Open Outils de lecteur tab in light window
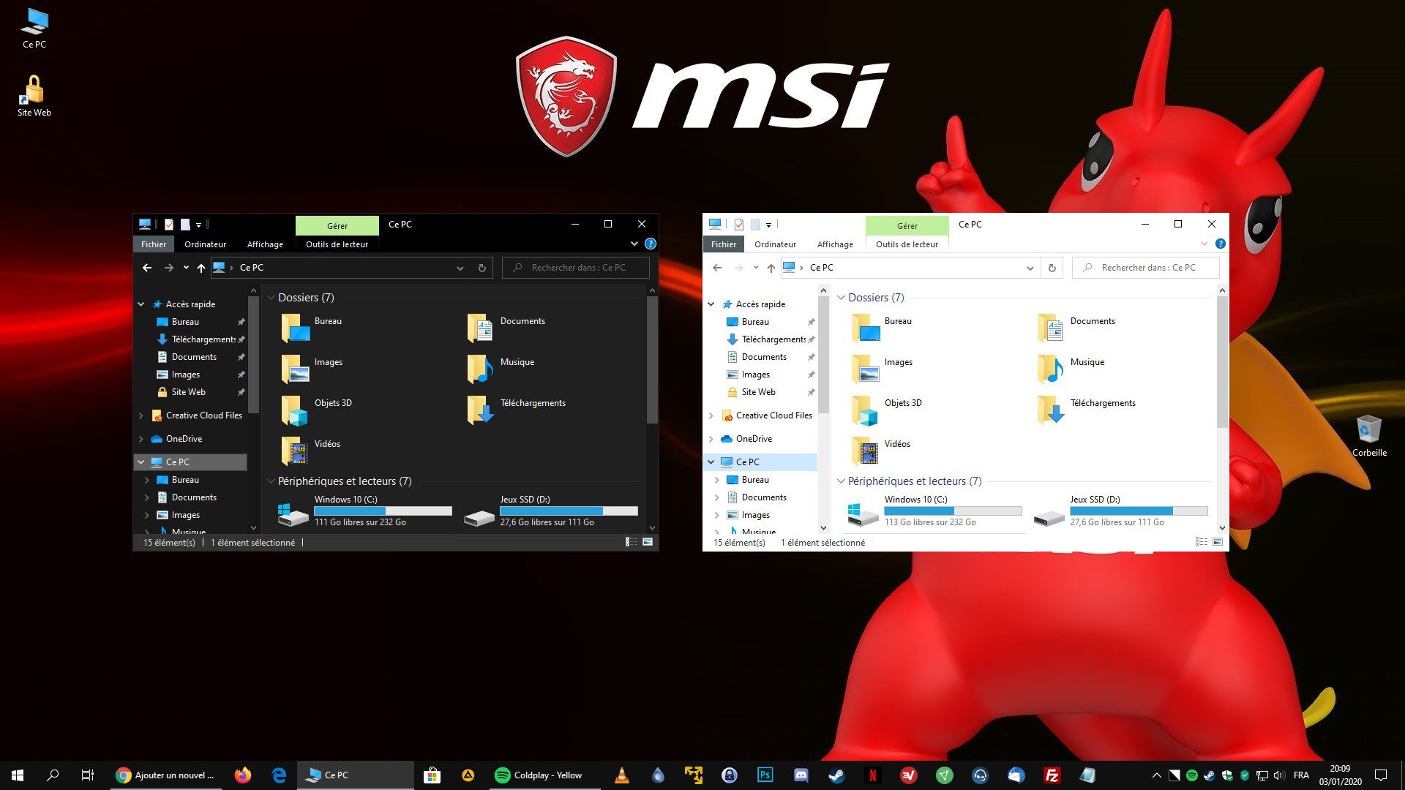This screenshot has height=790, width=1405. tap(907, 244)
